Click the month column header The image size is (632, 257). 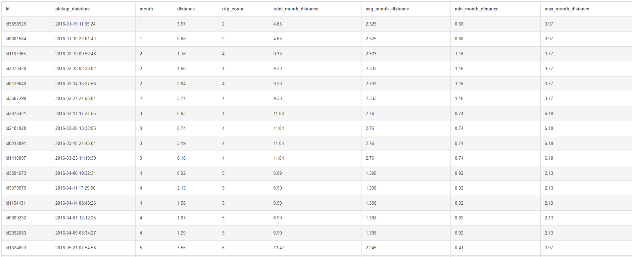click(x=146, y=9)
